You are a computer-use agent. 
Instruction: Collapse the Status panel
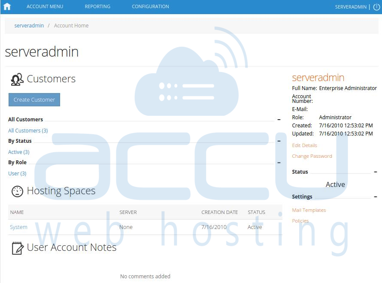coord(376,172)
